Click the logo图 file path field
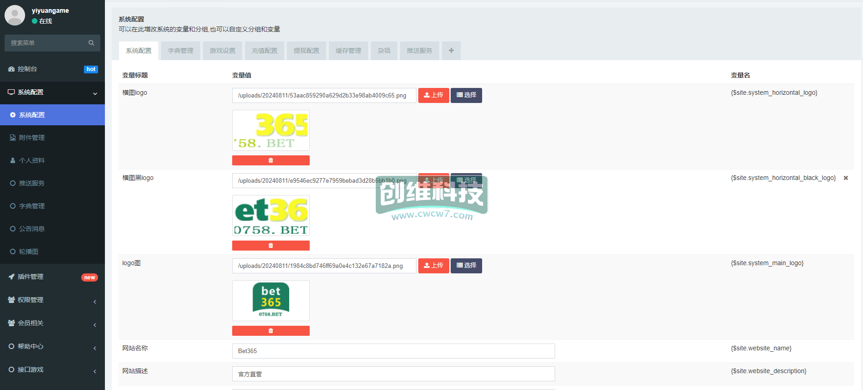Screen dimensions: 863x390 pos(324,266)
